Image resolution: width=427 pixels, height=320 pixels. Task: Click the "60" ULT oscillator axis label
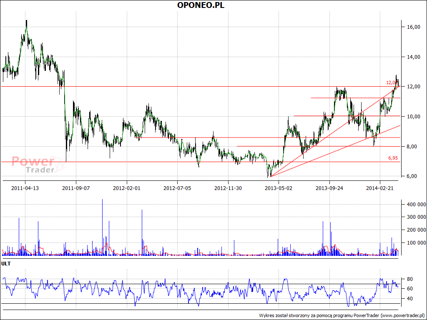point(410,289)
